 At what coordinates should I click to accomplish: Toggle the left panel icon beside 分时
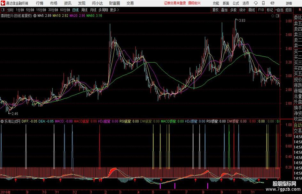click(3, 10)
